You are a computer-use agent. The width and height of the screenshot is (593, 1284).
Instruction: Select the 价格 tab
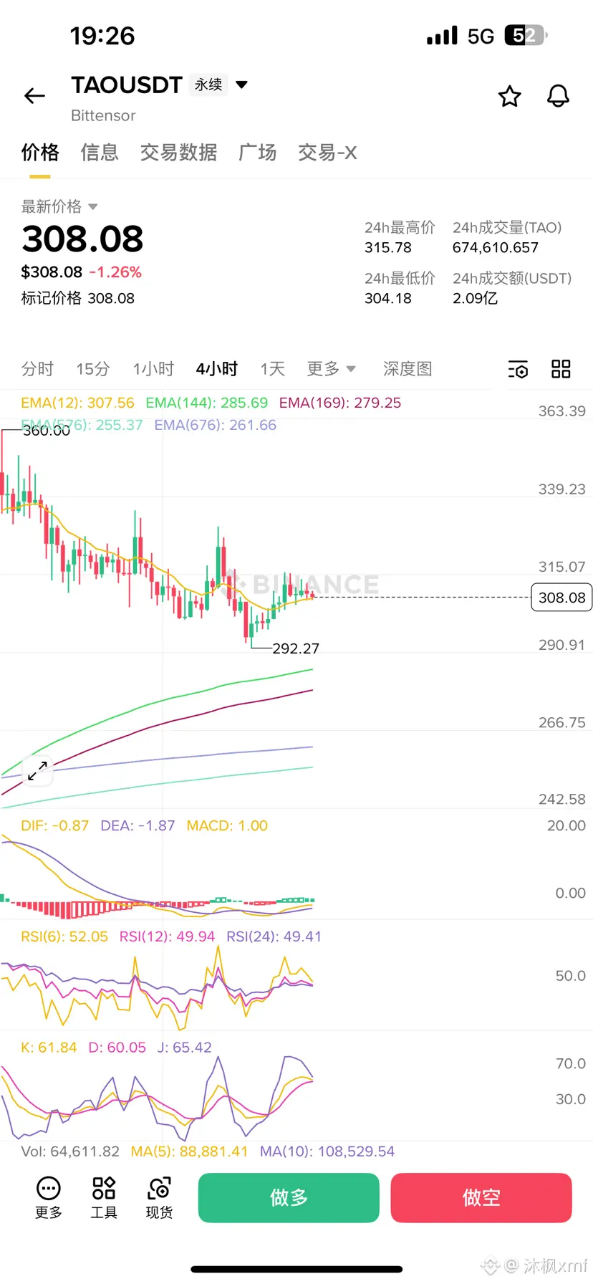pyautogui.click(x=40, y=153)
